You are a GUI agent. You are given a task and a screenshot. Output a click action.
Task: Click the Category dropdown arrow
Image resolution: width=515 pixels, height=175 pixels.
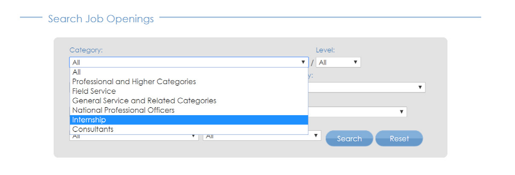coord(303,62)
